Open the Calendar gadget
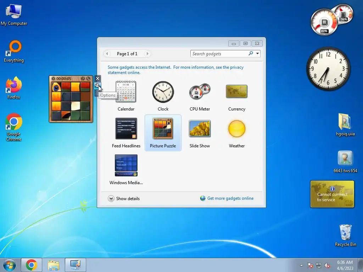 click(x=126, y=96)
